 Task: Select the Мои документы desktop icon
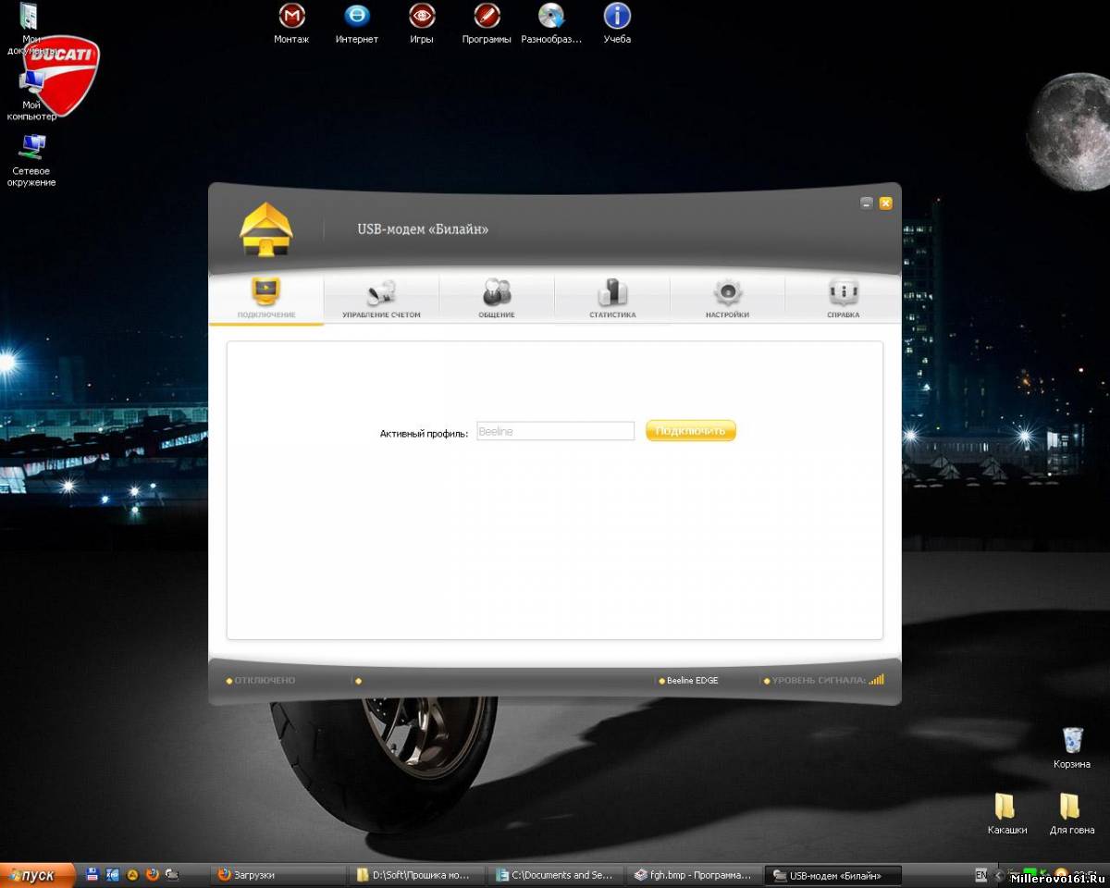30,28
